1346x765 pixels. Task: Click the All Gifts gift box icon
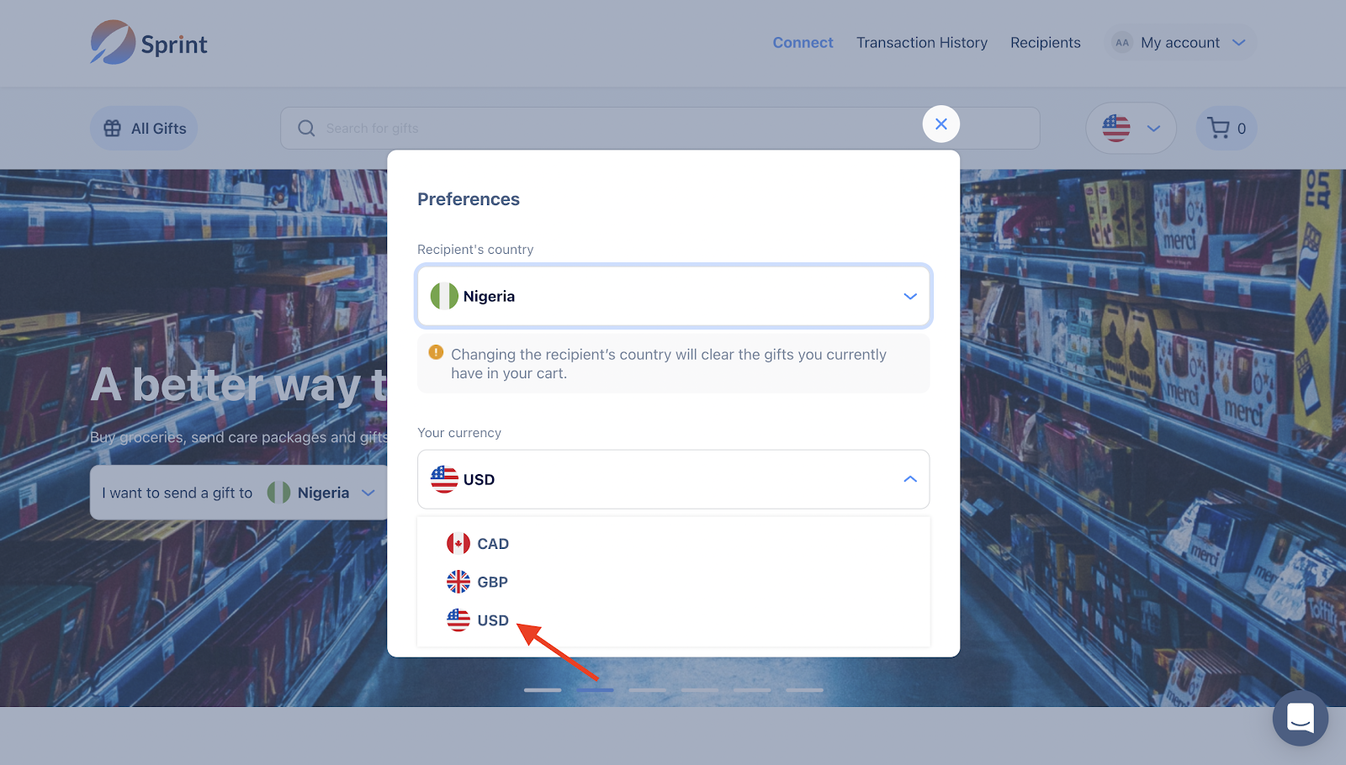tap(113, 128)
